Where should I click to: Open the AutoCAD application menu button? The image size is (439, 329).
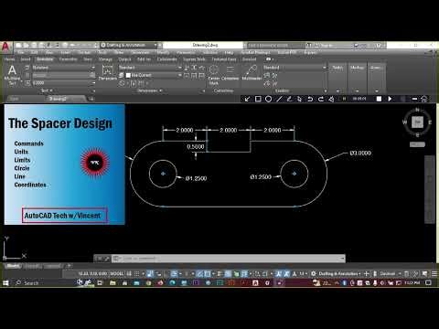(5, 47)
